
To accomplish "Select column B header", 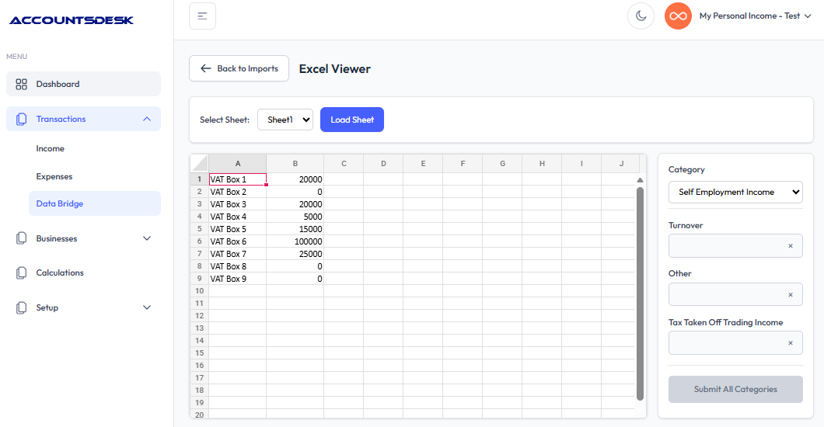I will [295, 163].
